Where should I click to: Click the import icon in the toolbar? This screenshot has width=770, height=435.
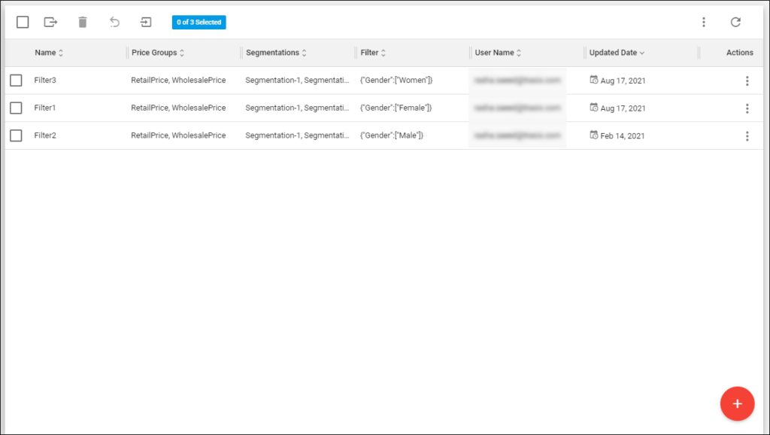click(x=146, y=22)
